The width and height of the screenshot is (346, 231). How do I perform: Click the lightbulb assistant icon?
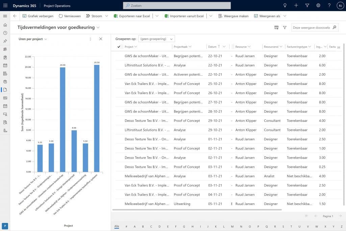tap(285, 5)
